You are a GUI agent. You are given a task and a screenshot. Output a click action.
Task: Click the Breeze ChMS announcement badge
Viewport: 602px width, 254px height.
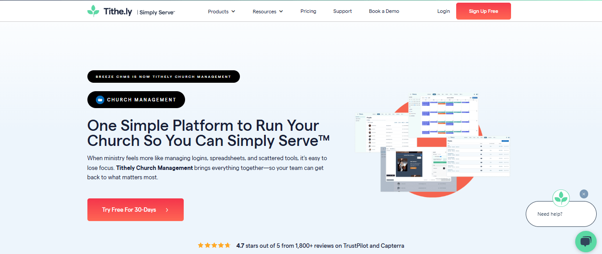point(164,77)
